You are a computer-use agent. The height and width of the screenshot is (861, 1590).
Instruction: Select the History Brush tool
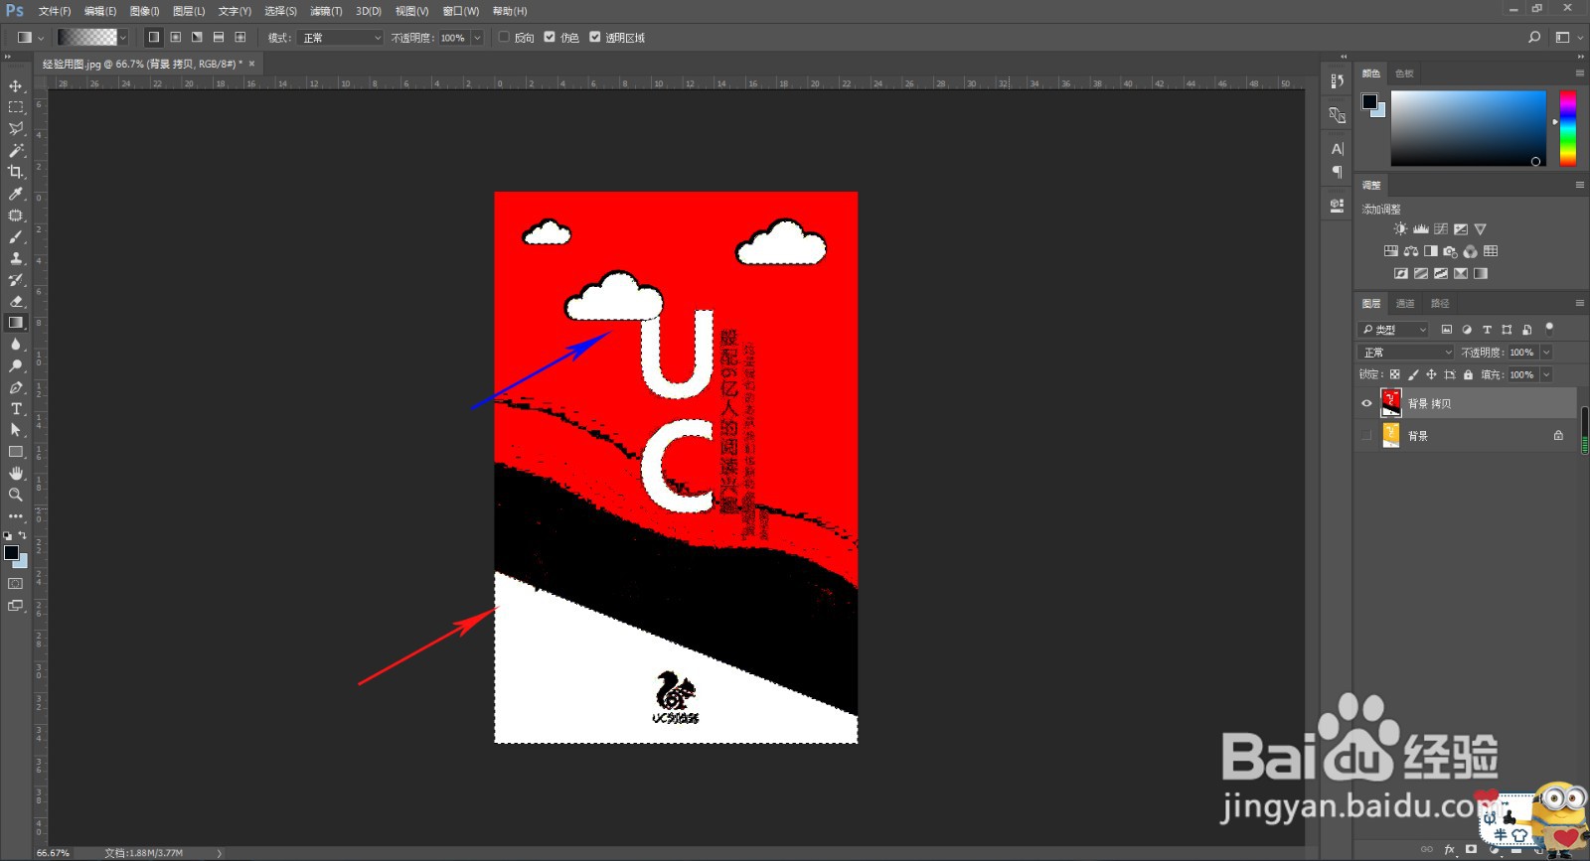(16, 280)
